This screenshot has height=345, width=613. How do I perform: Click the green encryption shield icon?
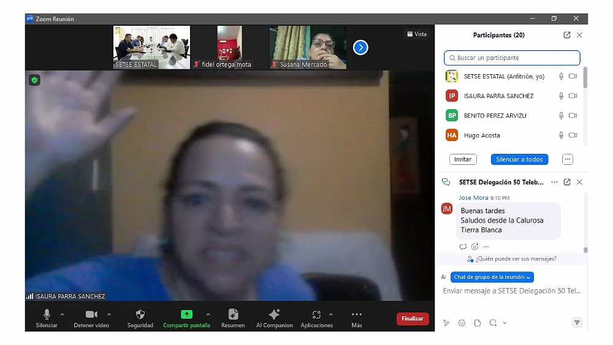tap(34, 80)
